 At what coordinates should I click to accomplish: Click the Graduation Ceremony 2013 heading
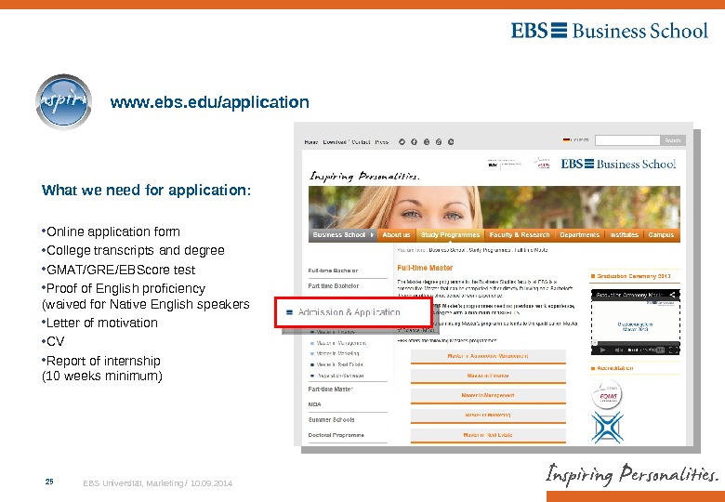pos(634,276)
